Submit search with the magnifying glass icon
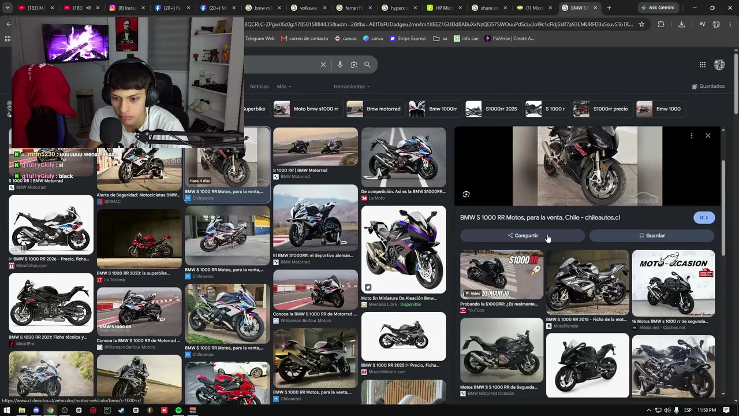 click(x=367, y=65)
